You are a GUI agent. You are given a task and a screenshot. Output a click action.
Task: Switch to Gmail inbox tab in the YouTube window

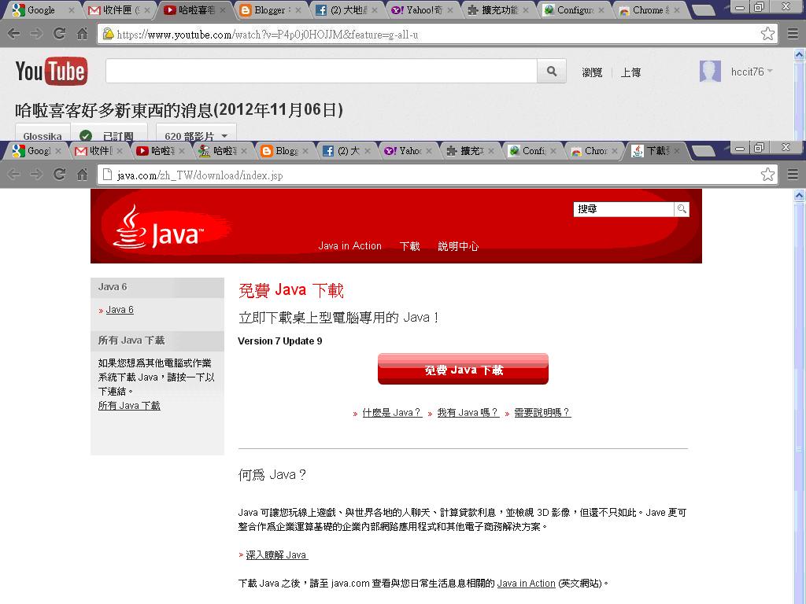tap(117, 9)
